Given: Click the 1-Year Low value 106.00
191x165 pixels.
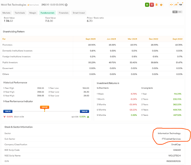Looking at the screenshot, I should [86, 88].
